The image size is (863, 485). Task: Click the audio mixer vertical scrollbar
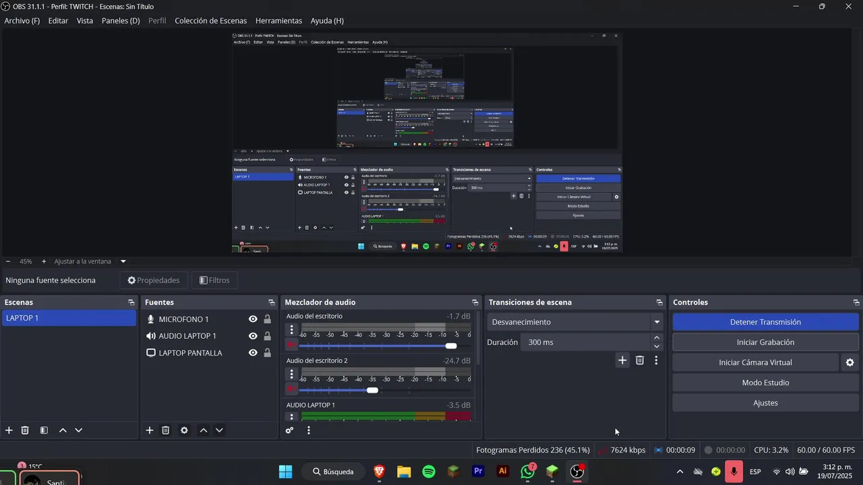tap(479, 338)
